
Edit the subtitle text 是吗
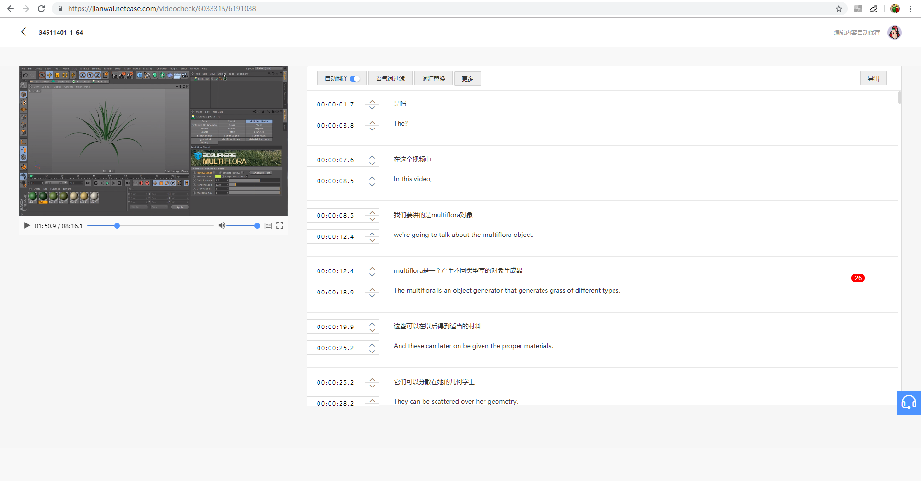(400, 104)
